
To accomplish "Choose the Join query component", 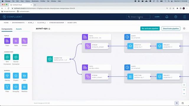I will tap(25, 76).
